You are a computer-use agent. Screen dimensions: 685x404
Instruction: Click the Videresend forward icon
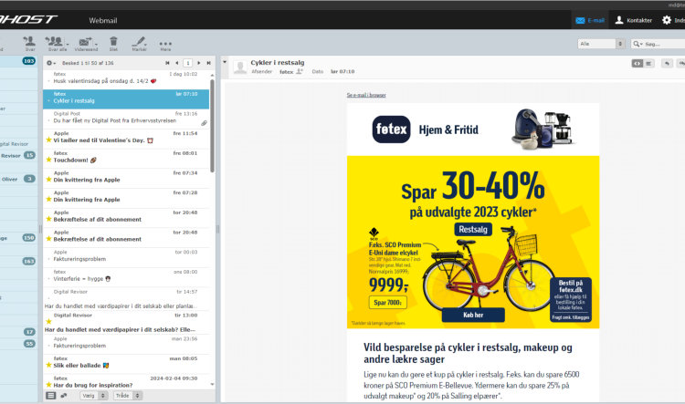tap(85, 43)
